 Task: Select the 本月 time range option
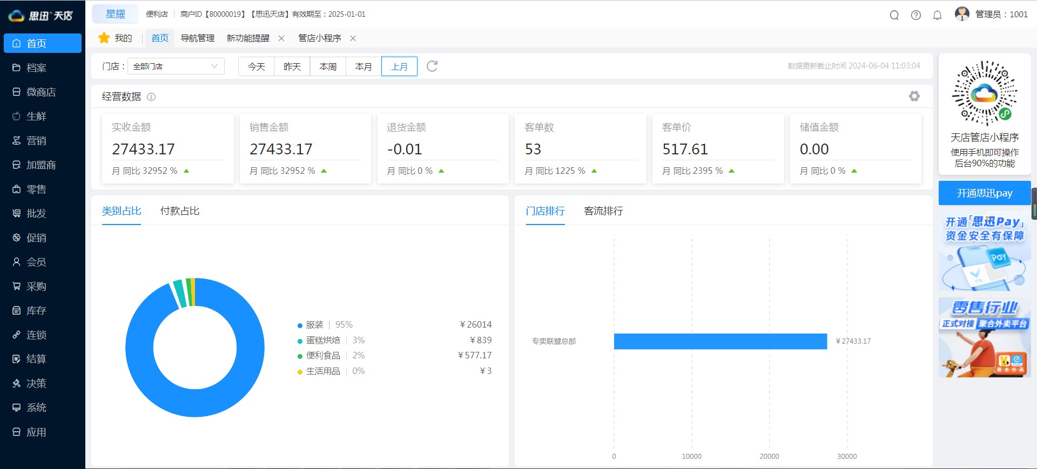(x=363, y=66)
